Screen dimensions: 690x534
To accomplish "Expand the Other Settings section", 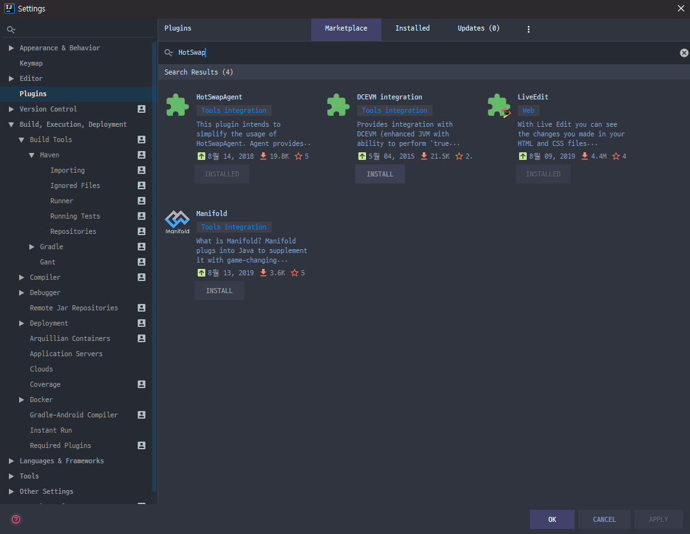I will 11,491.
